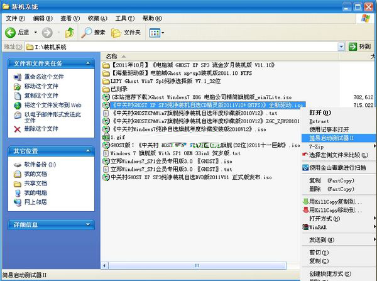Click the Back navigation arrow icon

coord(10,33)
